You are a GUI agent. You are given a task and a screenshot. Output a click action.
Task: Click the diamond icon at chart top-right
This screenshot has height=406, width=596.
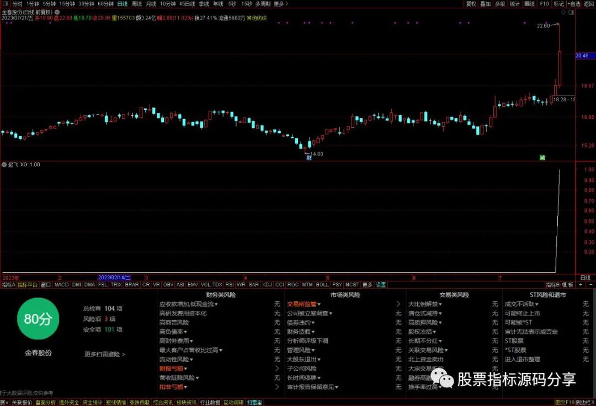pos(563,13)
